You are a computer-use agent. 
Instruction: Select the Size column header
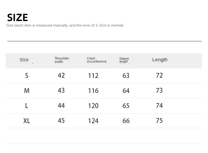point(24,60)
